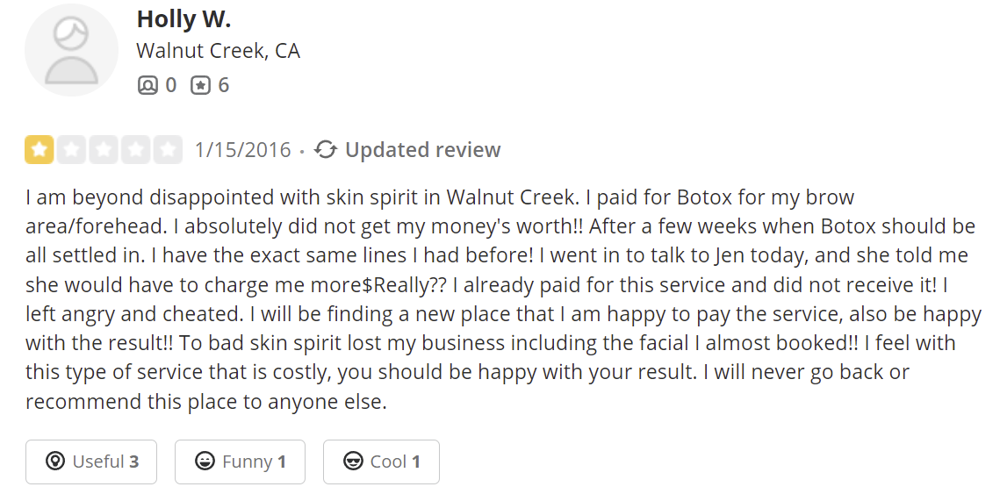The height and width of the screenshot is (494, 1007).
Task: Click the fifth empty rating star
Action: pos(168,150)
